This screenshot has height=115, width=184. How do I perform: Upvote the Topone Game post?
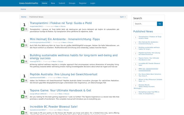(x=23, y=96)
